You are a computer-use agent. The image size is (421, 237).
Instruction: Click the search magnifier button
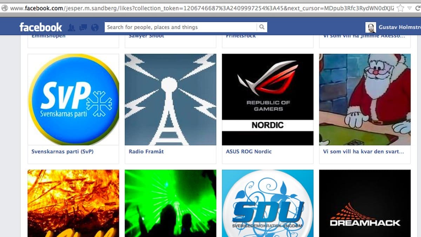click(x=262, y=27)
